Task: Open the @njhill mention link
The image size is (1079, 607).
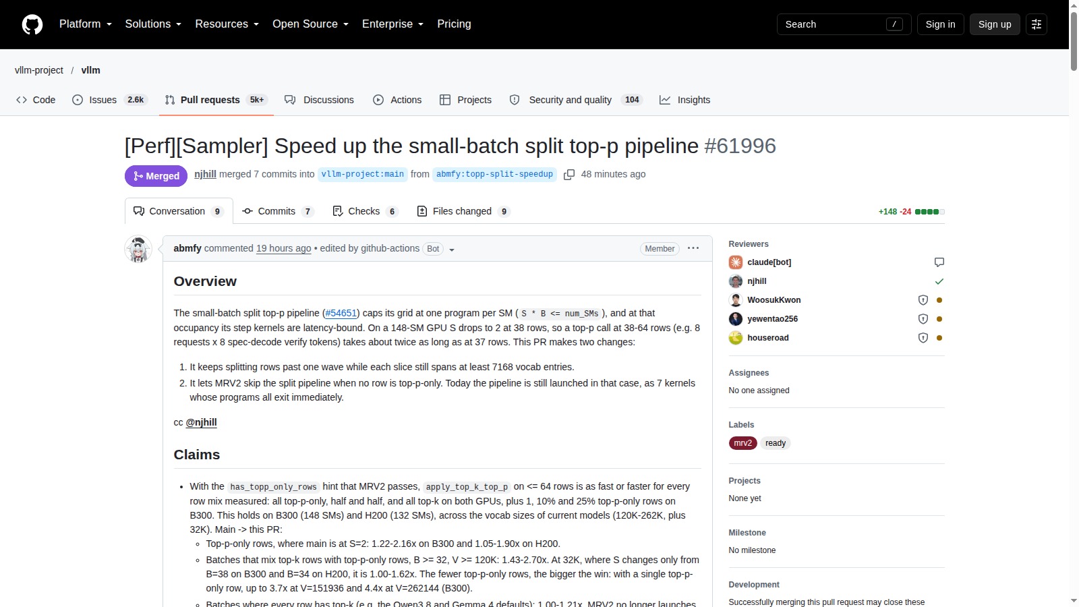Action: pyautogui.click(x=202, y=422)
